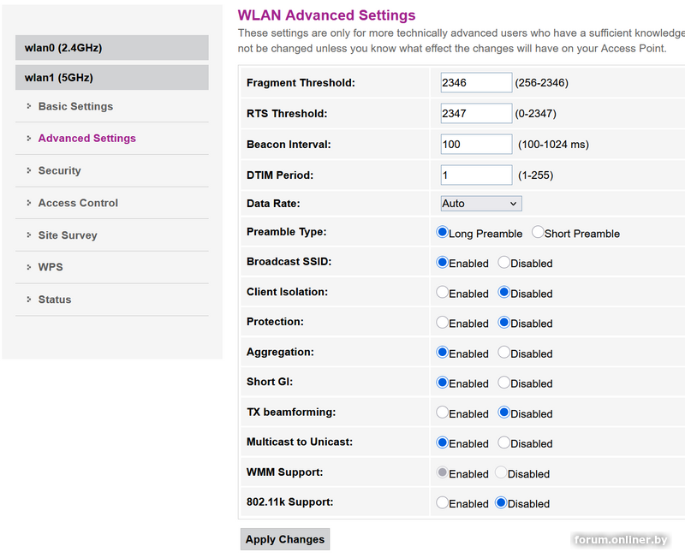The image size is (685, 558).
Task: Click the Fragment Threshold input field
Action: pos(476,83)
